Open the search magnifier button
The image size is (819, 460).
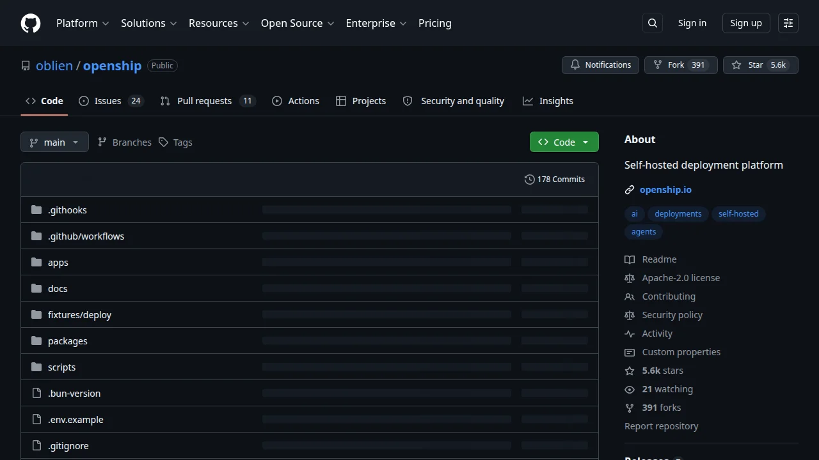coord(653,23)
